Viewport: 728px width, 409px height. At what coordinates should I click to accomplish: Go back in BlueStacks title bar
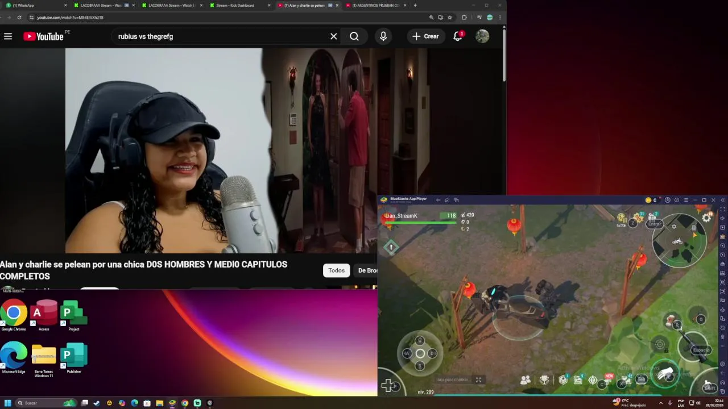pos(438,200)
